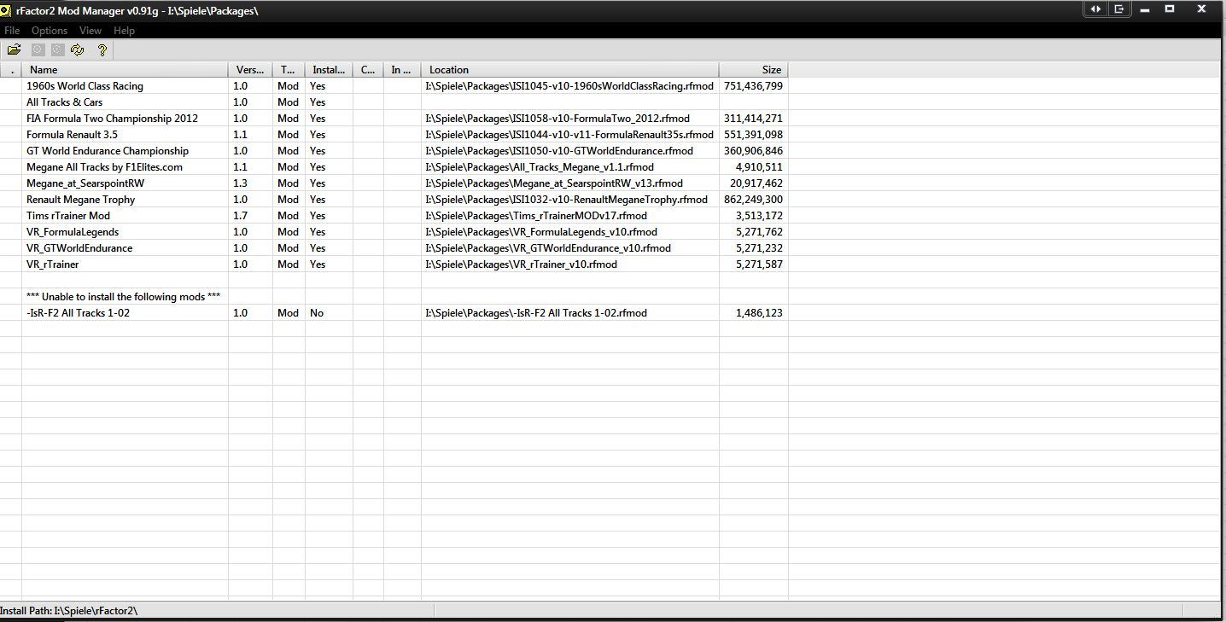Click the 'Unable to install the following mods' line

point(123,297)
